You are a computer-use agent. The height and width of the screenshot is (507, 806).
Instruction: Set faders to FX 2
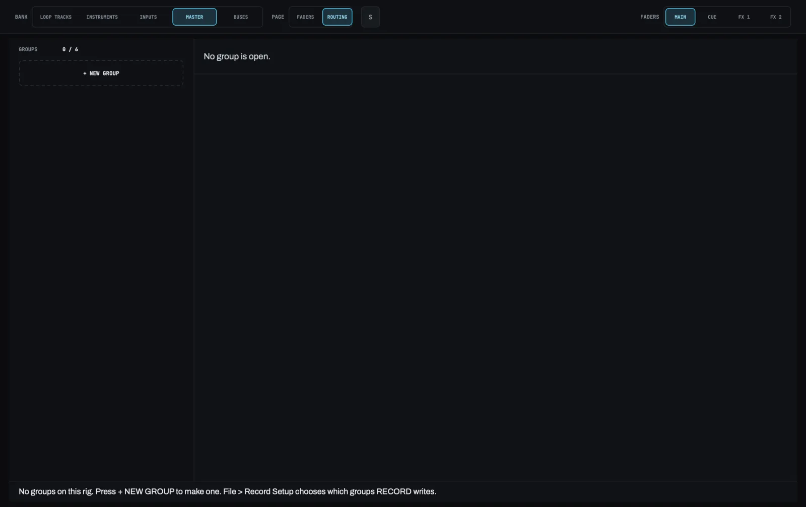tap(776, 17)
